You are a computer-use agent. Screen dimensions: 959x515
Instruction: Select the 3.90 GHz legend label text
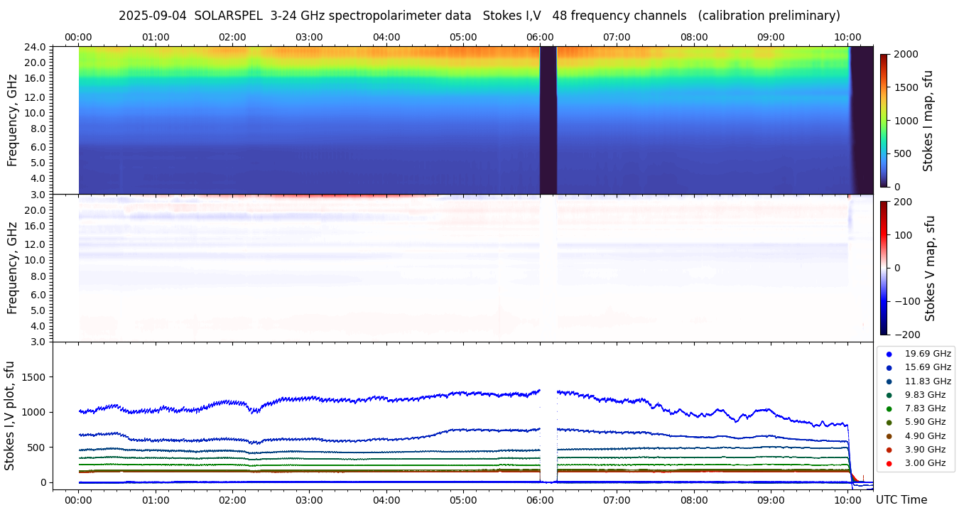coord(925,450)
